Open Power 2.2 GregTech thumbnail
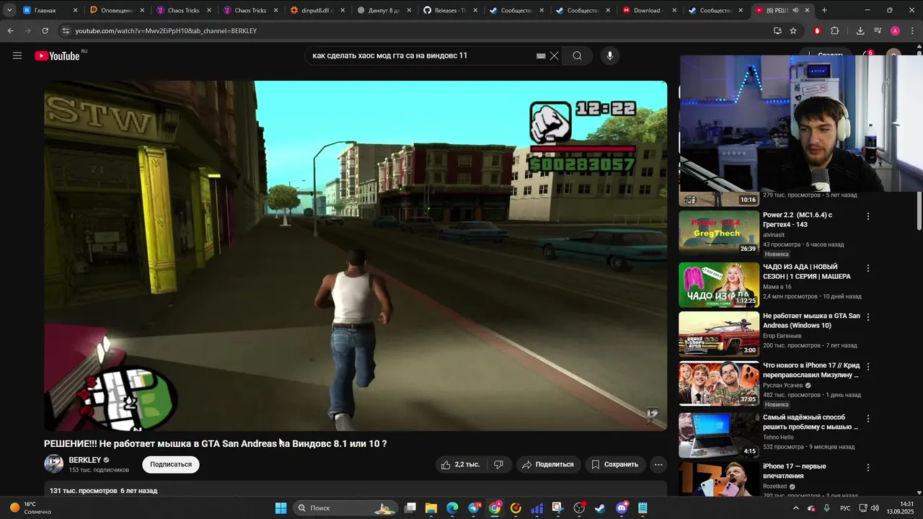This screenshot has width=923, height=519. pos(719,233)
